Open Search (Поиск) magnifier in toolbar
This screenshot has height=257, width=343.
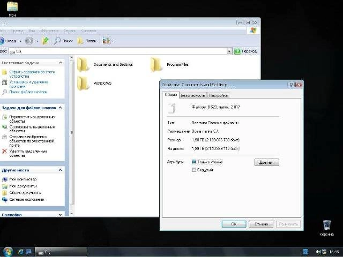(x=63, y=41)
